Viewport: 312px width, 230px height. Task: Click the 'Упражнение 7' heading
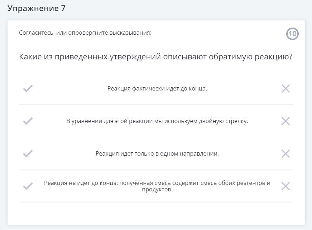click(37, 9)
